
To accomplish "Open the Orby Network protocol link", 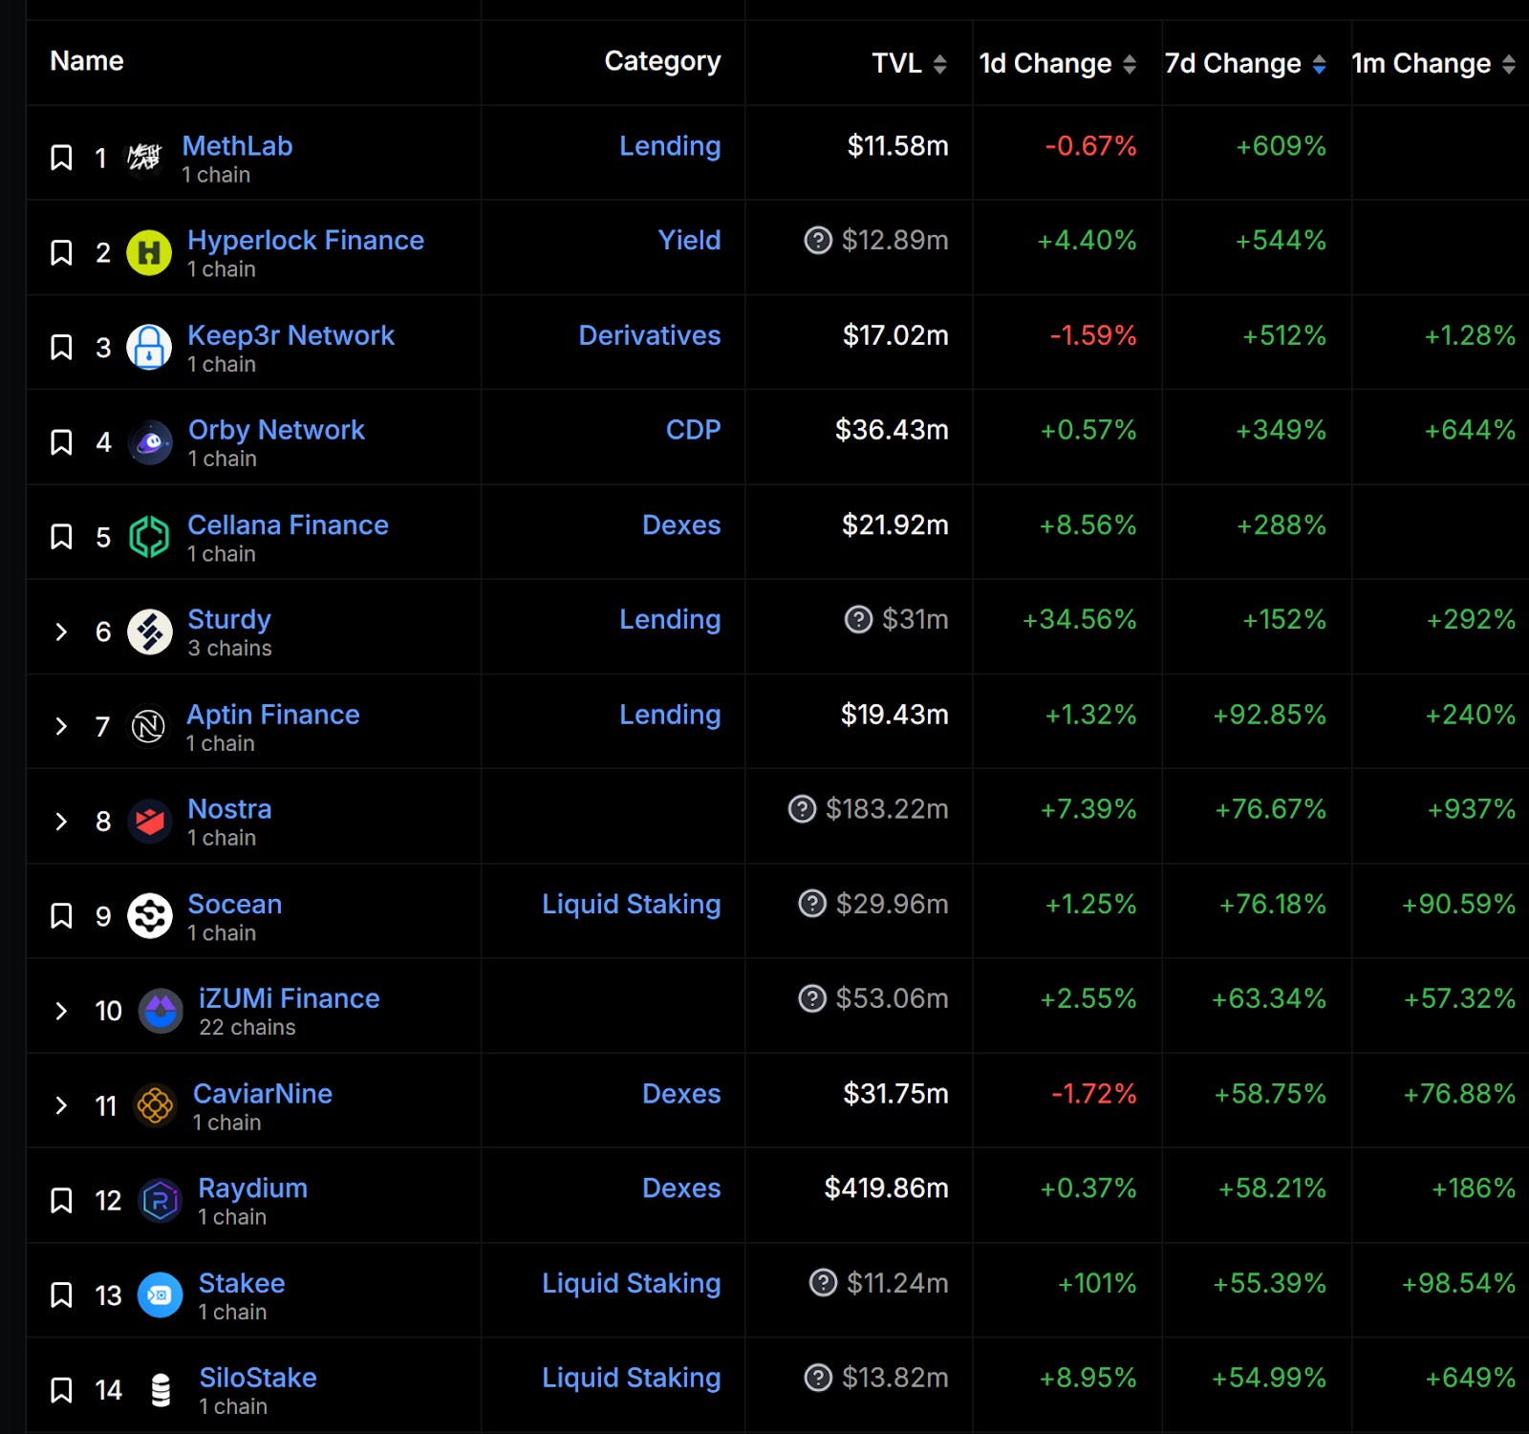I will (276, 430).
